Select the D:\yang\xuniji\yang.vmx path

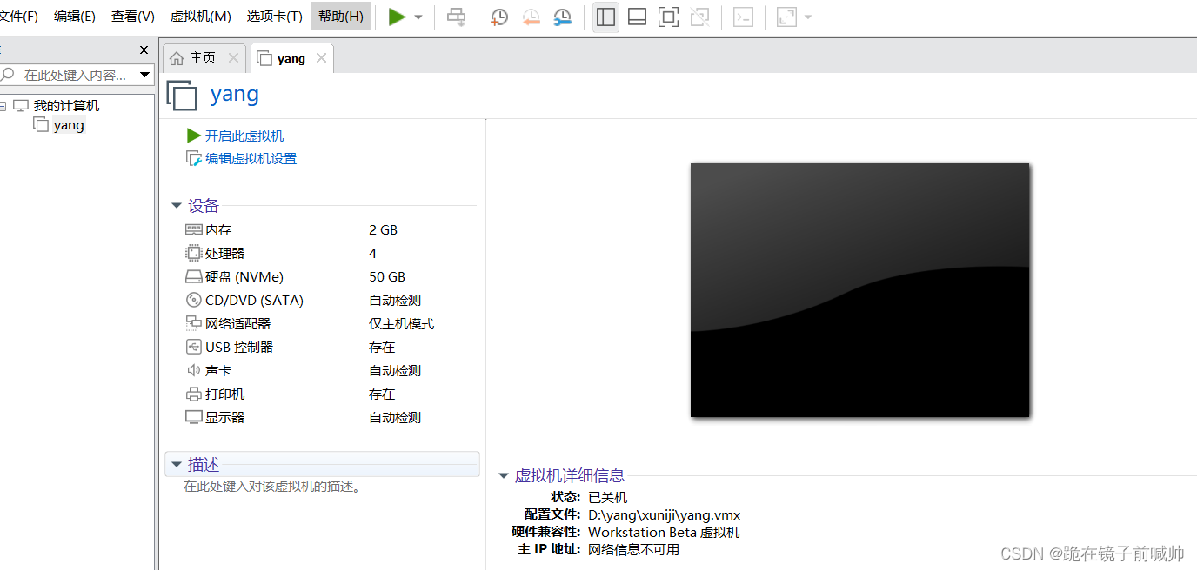(664, 514)
